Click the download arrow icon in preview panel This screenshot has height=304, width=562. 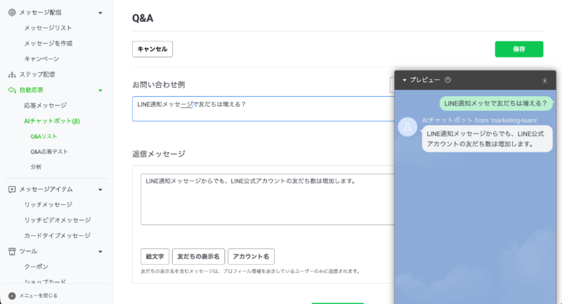[x=544, y=80]
